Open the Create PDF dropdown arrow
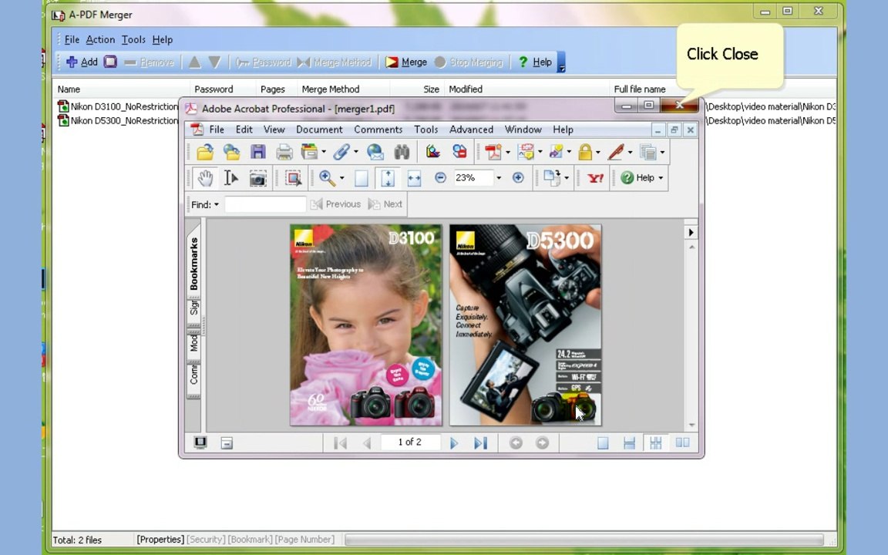This screenshot has width=888, height=555. coord(507,152)
